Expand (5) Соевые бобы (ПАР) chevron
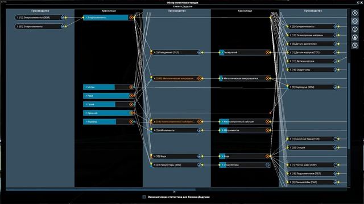The image size is (364, 204). click(290, 182)
